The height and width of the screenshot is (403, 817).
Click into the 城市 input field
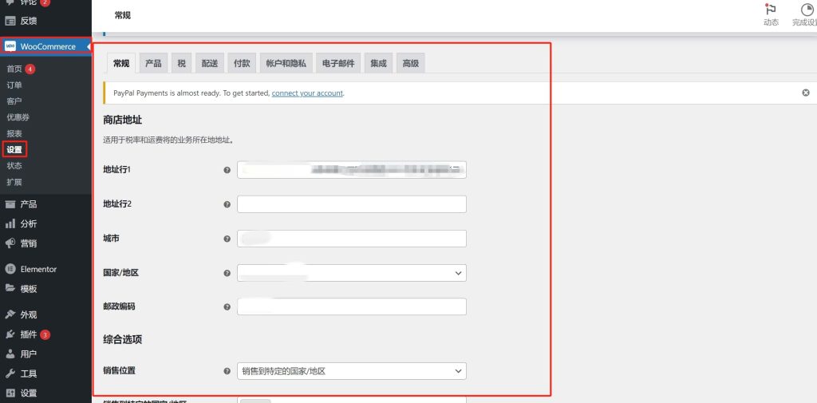point(352,239)
